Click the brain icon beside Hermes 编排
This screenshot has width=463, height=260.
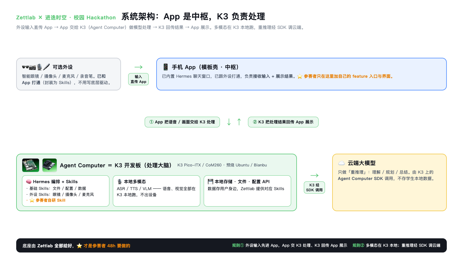pyautogui.click(x=29, y=182)
